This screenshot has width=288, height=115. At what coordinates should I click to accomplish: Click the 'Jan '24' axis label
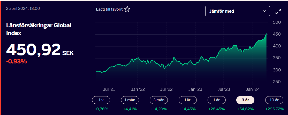point(253,89)
